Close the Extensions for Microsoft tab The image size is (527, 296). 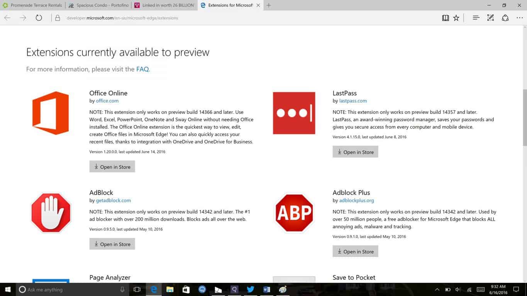258,5
